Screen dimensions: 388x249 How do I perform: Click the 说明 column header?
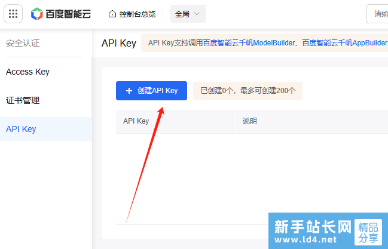click(312, 121)
